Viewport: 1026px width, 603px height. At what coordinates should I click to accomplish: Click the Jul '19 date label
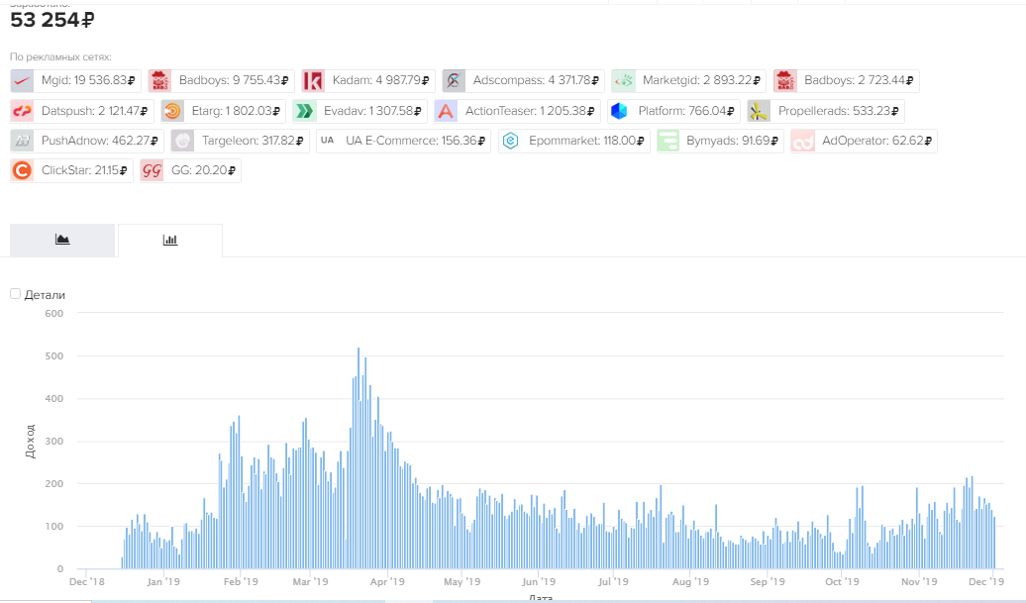point(613,581)
